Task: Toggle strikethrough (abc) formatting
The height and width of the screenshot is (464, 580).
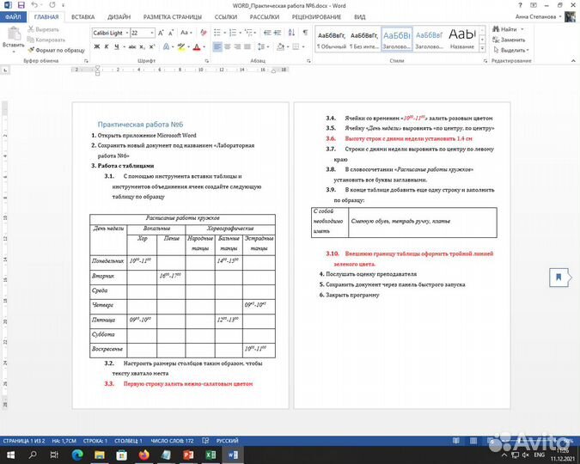Action: point(132,46)
